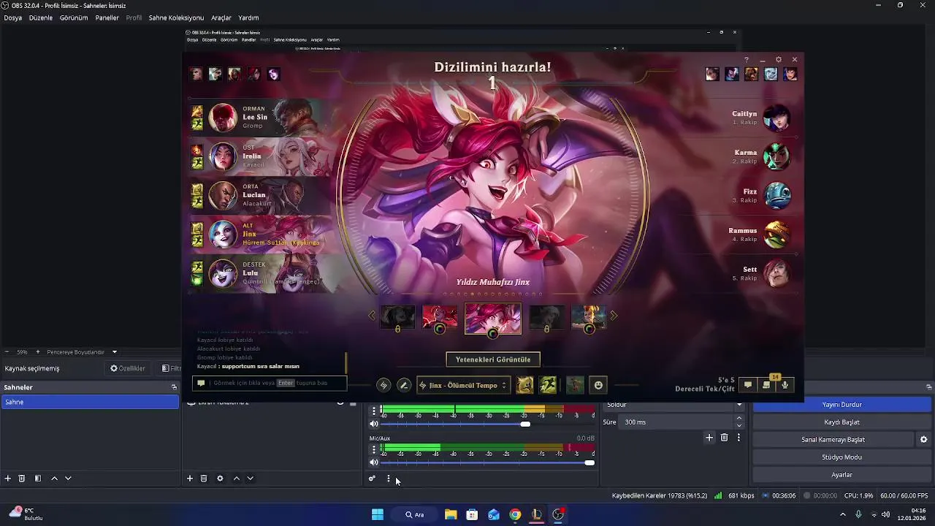Image resolution: width=935 pixels, height=526 pixels.
Task: Select the Yıldız Muhafızı Jinx skin thumbnail
Action: [493, 319]
